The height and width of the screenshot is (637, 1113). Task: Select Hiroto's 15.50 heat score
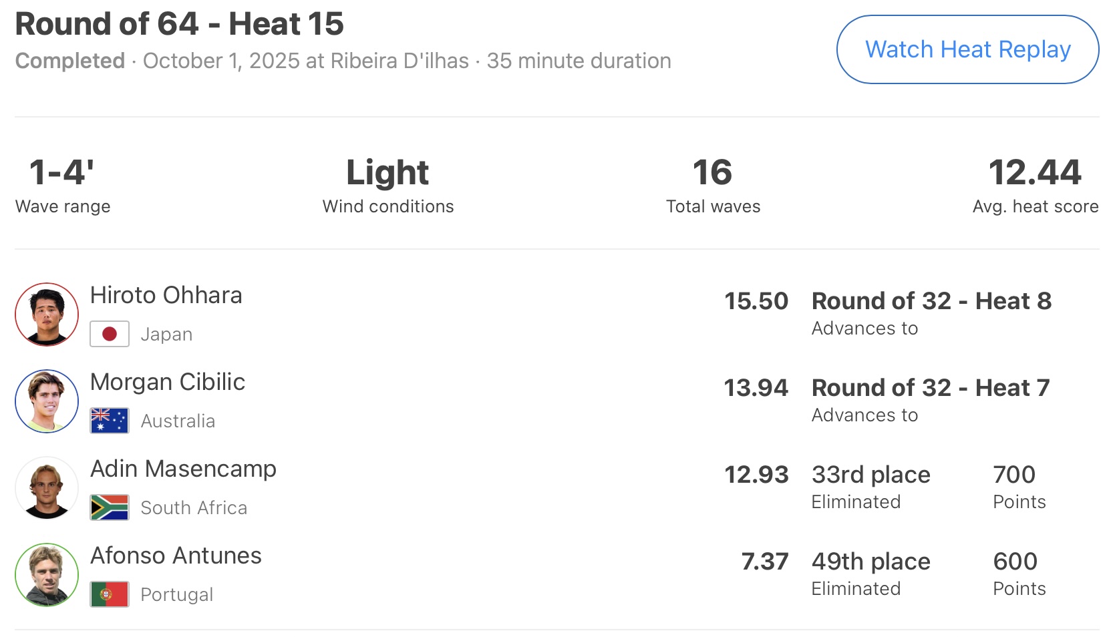coord(756,301)
